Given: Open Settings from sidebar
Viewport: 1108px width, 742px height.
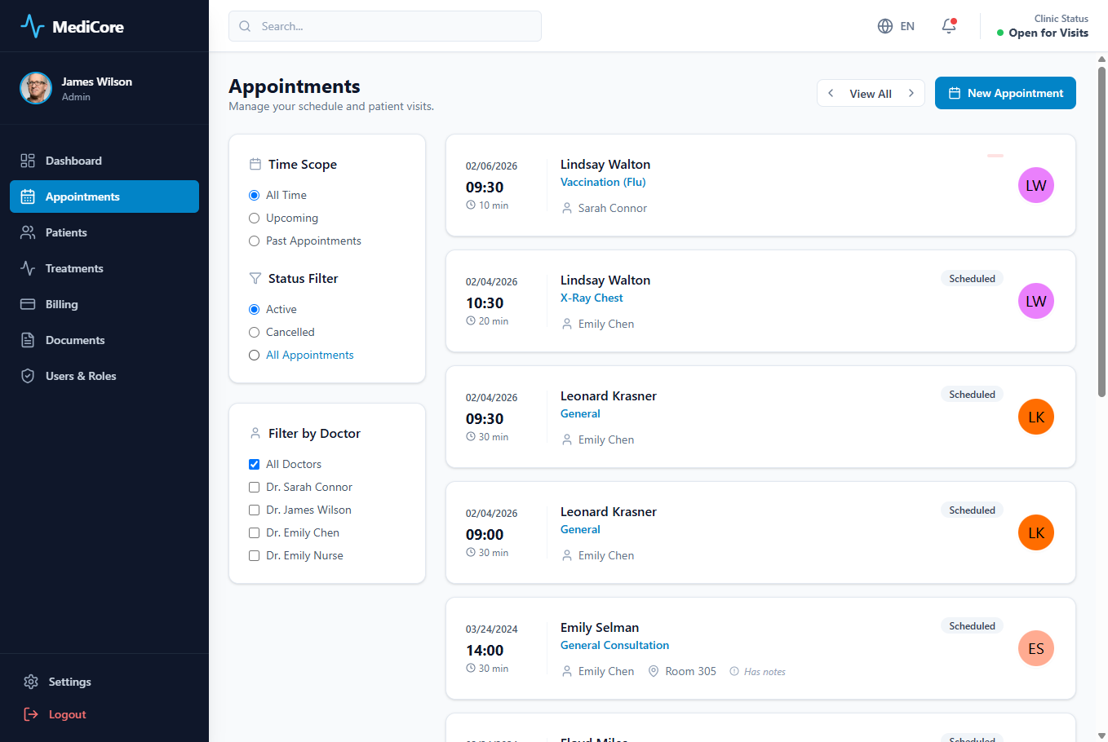Looking at the screenshot, I should click(104, 682).
